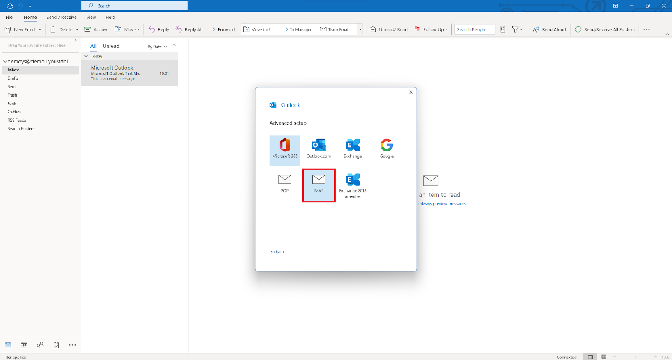Open the Address Book icon

point(503,29)
